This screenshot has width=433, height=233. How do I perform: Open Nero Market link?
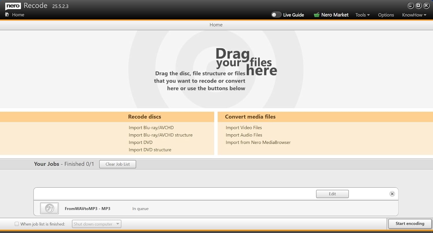pyautogui.click(x=335, y=15)
